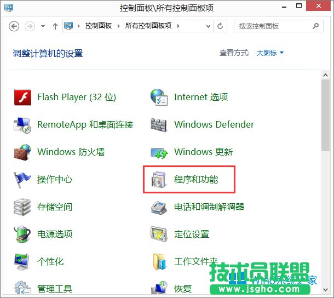
Task: Click the Windows Defender wall icon
Action: coord(158,125)
